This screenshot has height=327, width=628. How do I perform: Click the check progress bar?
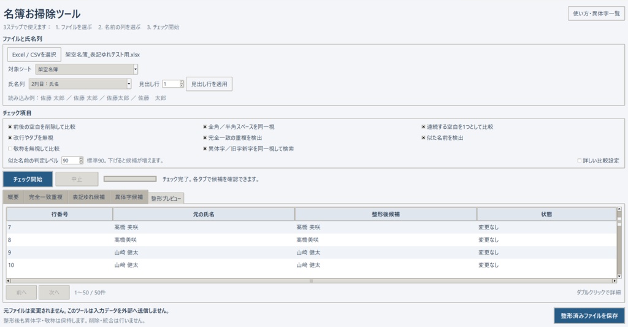coord(130,179)
